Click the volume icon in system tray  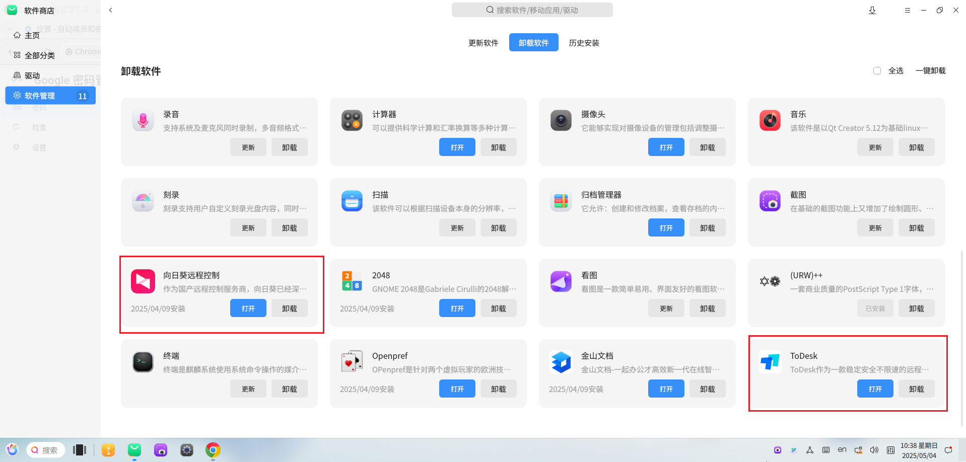874,450
